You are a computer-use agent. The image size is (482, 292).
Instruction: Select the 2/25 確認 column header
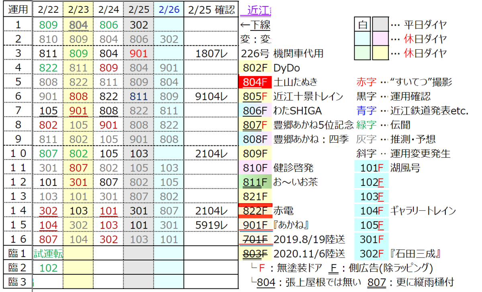[x=211, y=10]
